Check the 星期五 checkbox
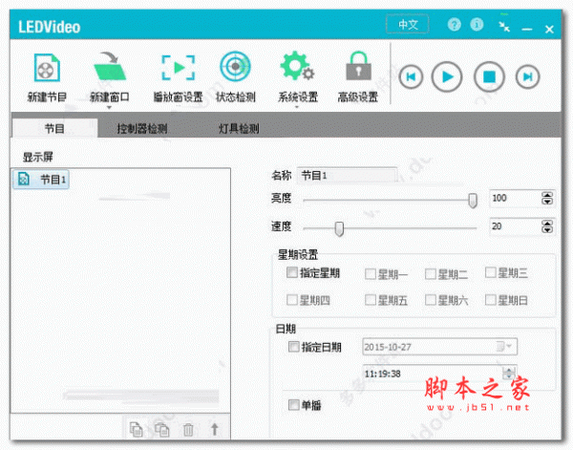Image resolution: width=573 pixels, height=450 pixels. click(x=371, y=300)
